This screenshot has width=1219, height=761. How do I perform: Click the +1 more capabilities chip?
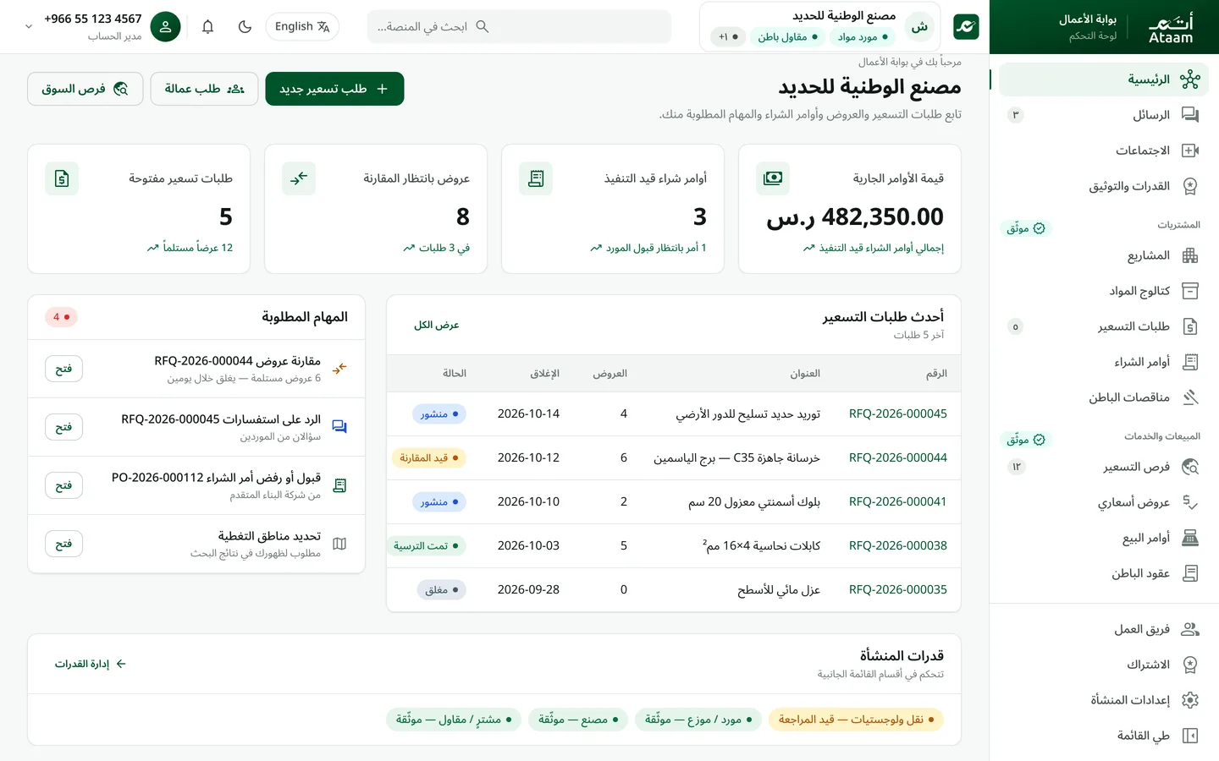(x=729, y=36)
